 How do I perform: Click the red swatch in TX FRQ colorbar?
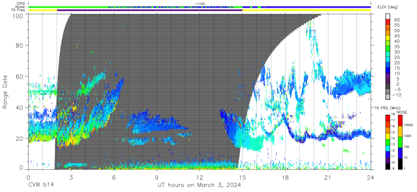point(387,118)
